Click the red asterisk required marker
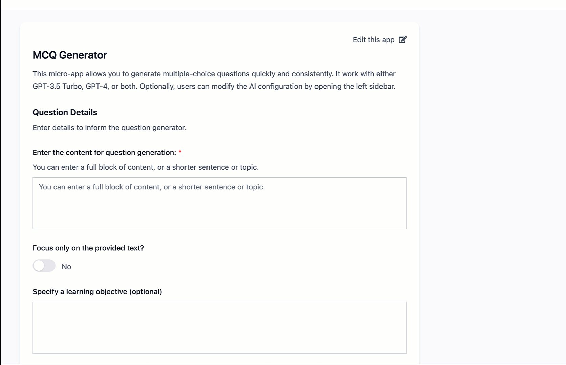Image resolution: width=566 pixels, height=365 pixels. 180,152
